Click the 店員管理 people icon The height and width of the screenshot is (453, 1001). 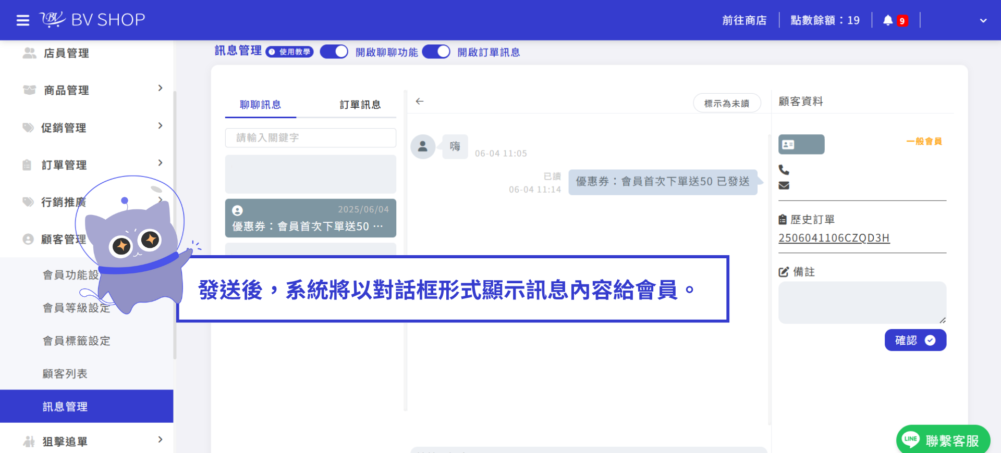tap(29, 53)
